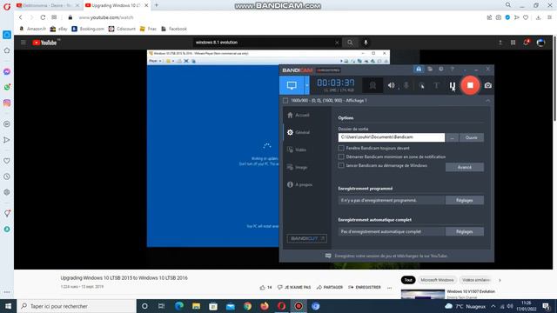Image resolution: width=557 pixels, height=313 pixels.
Task: Click the YouTube upload tip link in Bandicam
Action: coord(391,256)
